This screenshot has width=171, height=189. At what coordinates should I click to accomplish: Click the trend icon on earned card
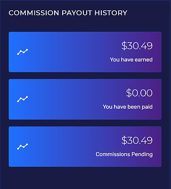tap(23, 52)
